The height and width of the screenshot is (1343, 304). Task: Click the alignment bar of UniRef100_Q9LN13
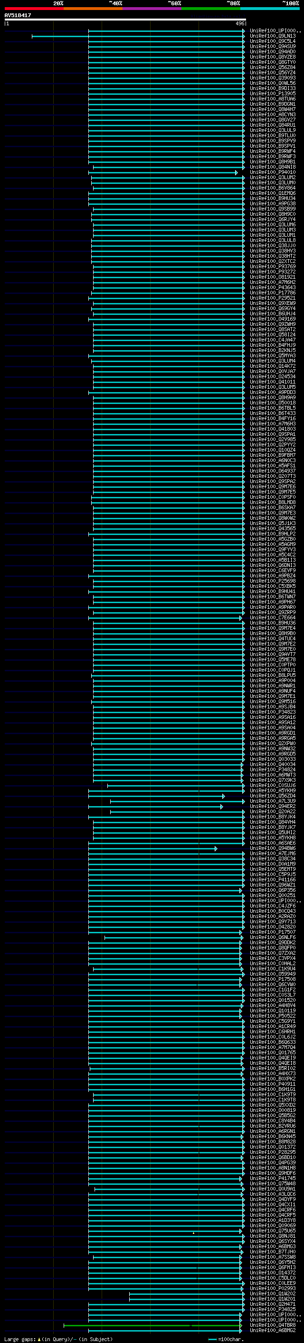pyautogui.click(x=138, y=36)
